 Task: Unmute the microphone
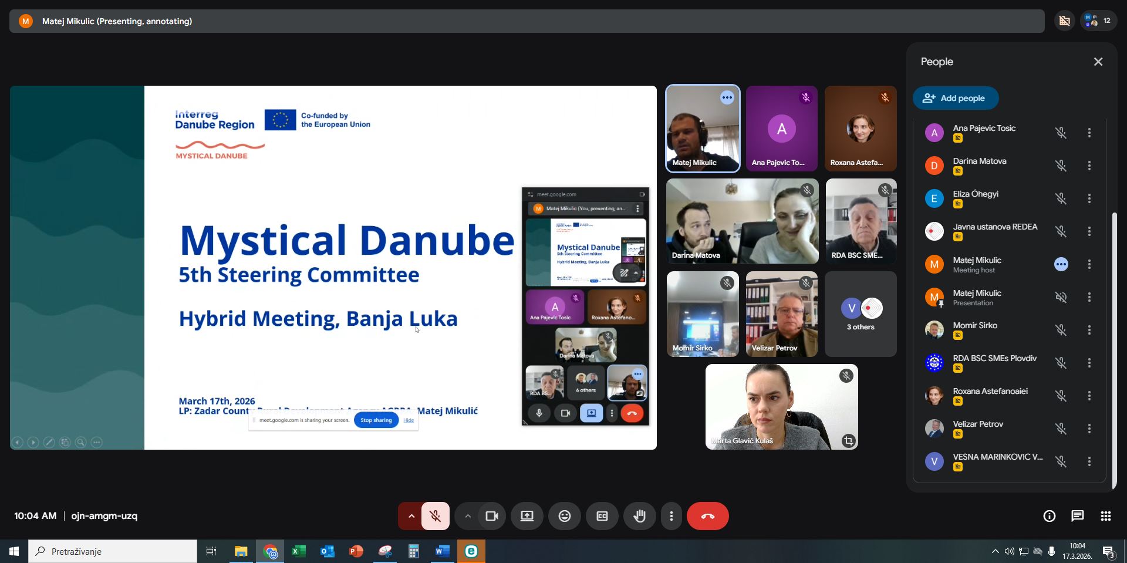click(x=435, y=516)
